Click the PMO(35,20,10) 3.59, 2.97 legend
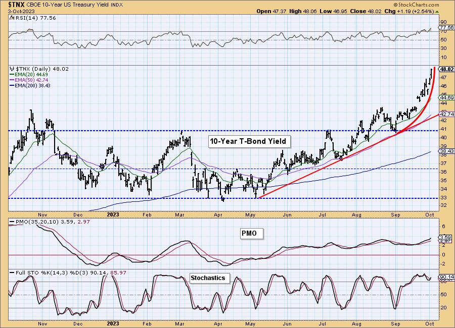 click(x=50, y=222)
